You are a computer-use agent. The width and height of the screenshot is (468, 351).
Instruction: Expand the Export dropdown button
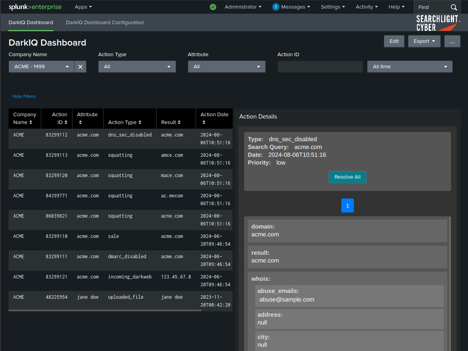point(424,41)
